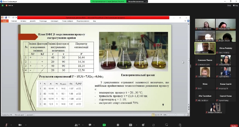This screenshot has width=239, height=127.
Task: Select Alla Tavolzhan participant tile
Action: 205,96
